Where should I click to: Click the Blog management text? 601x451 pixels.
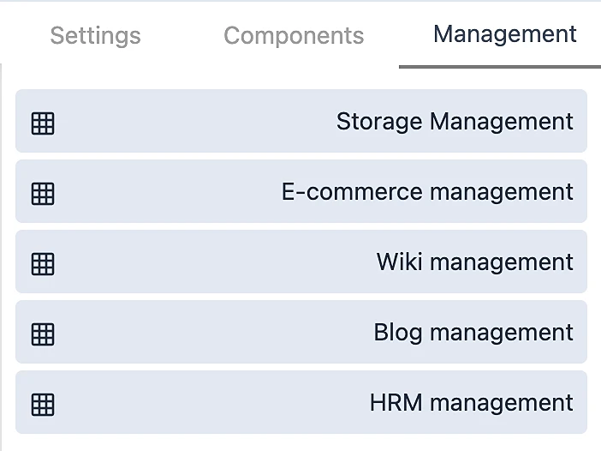coord(473,333)
